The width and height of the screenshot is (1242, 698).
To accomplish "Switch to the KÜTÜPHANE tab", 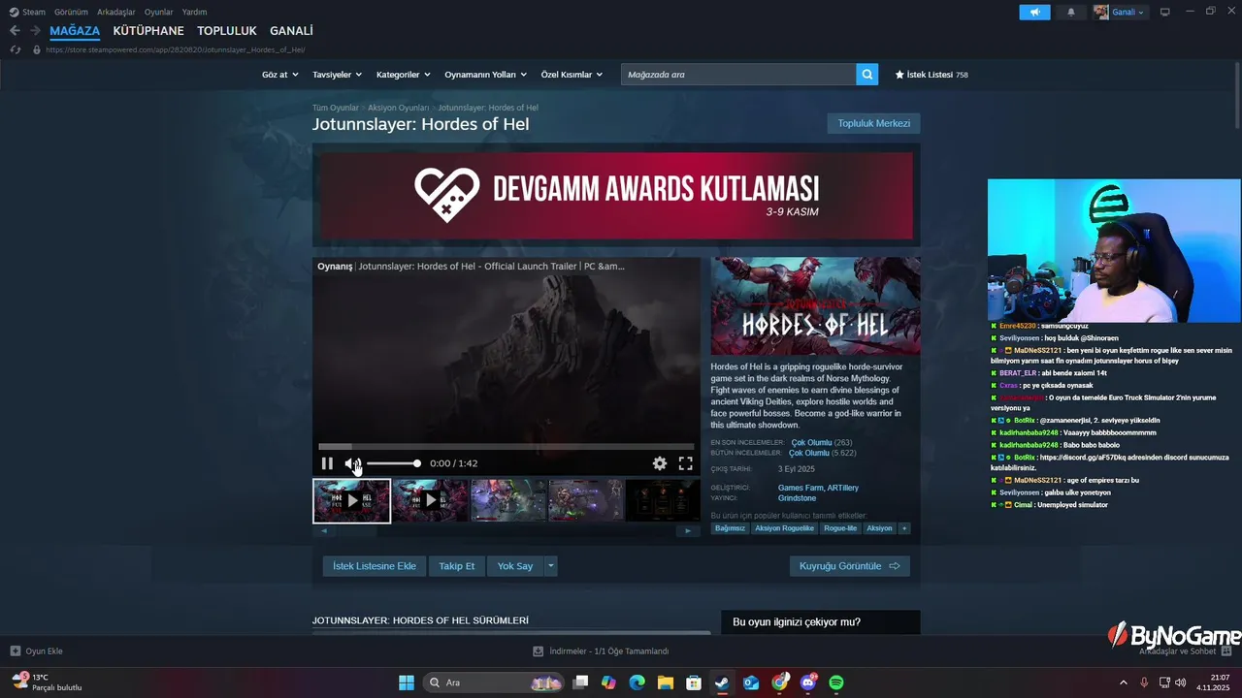I will click(x=148, y=31).
